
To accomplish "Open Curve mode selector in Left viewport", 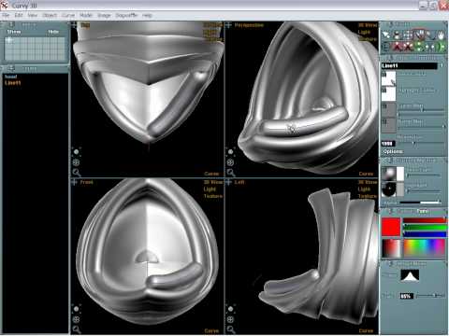I will coord(366,330).
